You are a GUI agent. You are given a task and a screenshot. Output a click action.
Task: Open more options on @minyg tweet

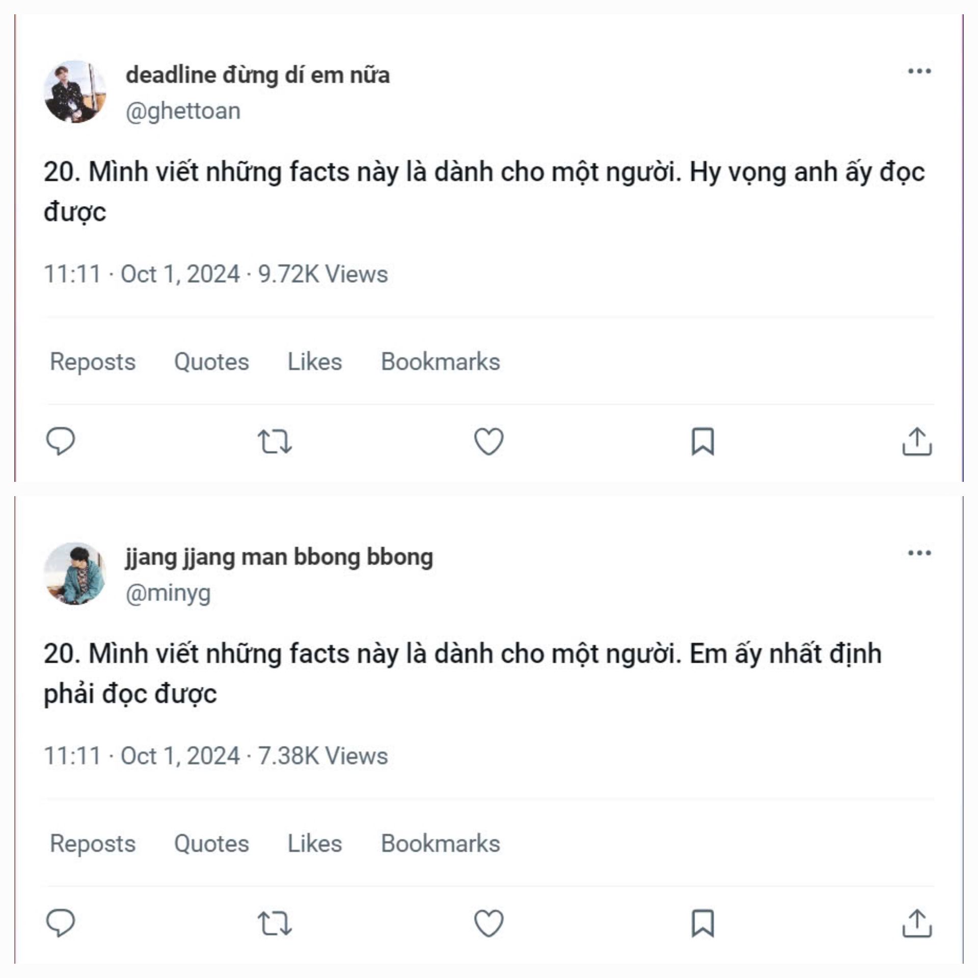tap(919, 553)
